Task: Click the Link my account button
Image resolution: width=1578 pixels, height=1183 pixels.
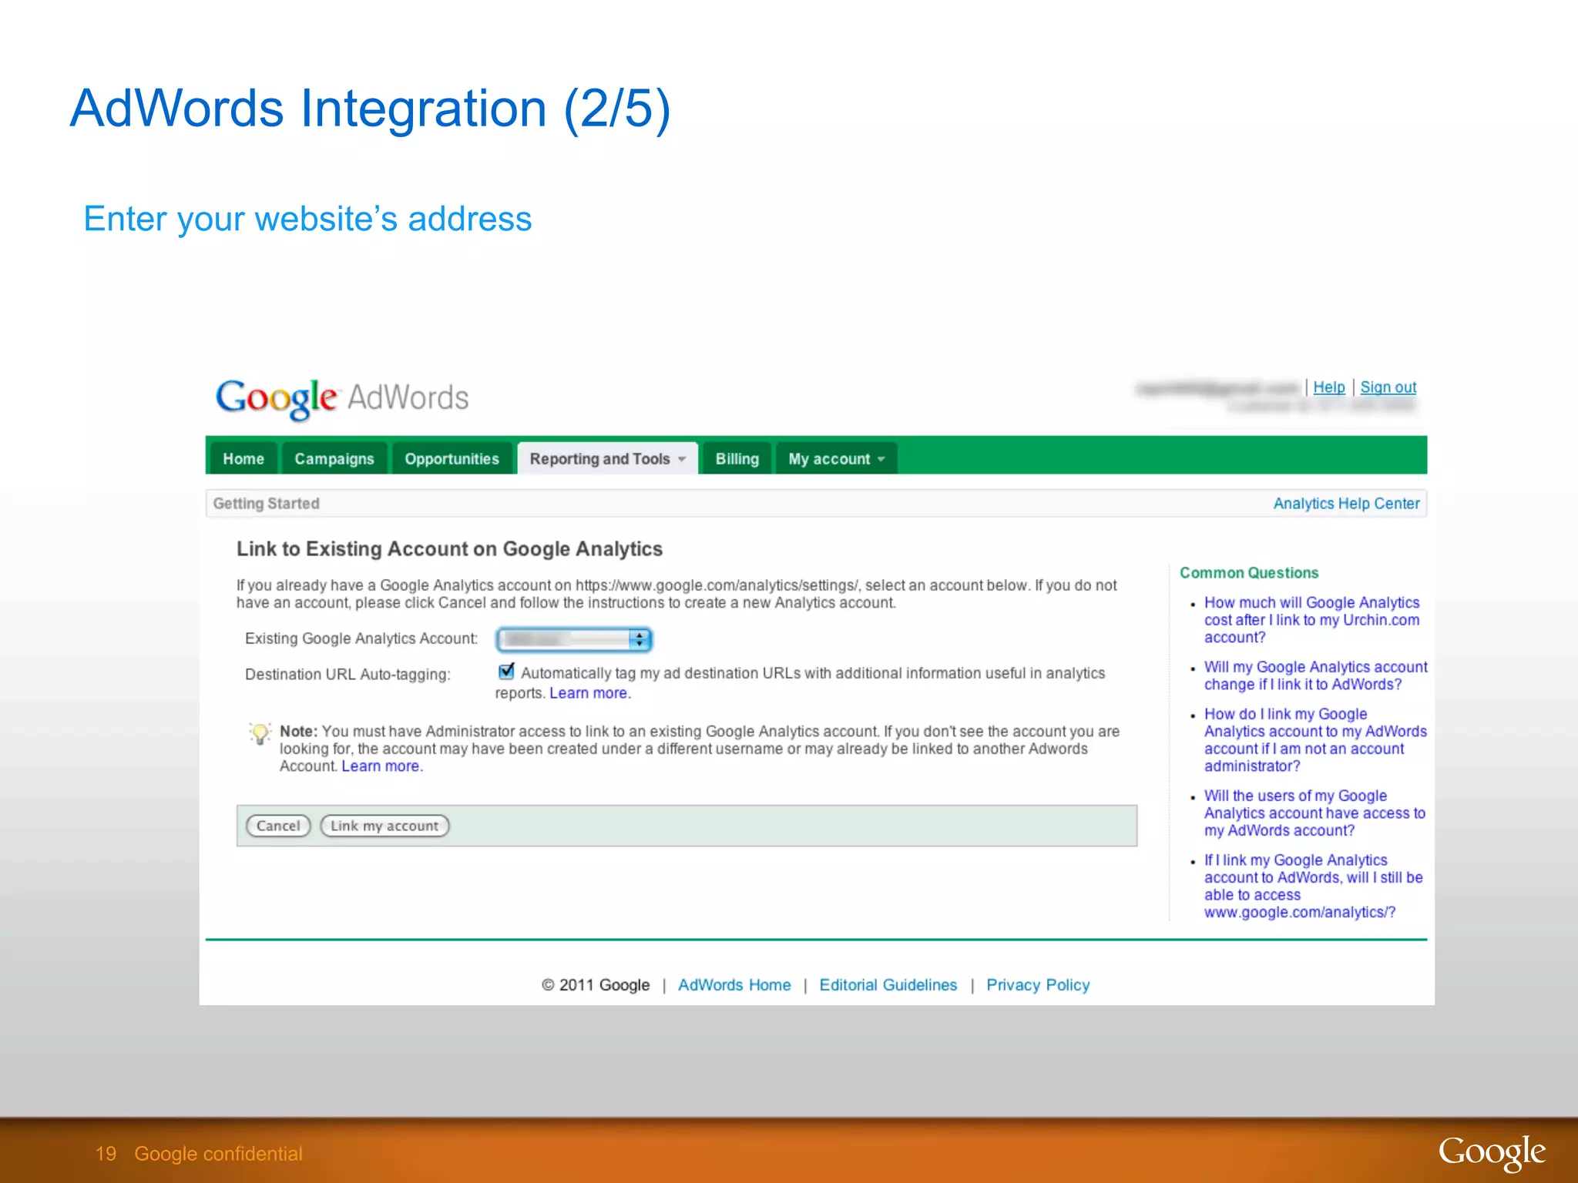Action: pos(384,826)
